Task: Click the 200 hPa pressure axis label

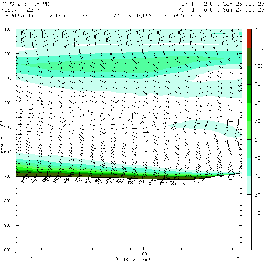Action: [8, 54]
